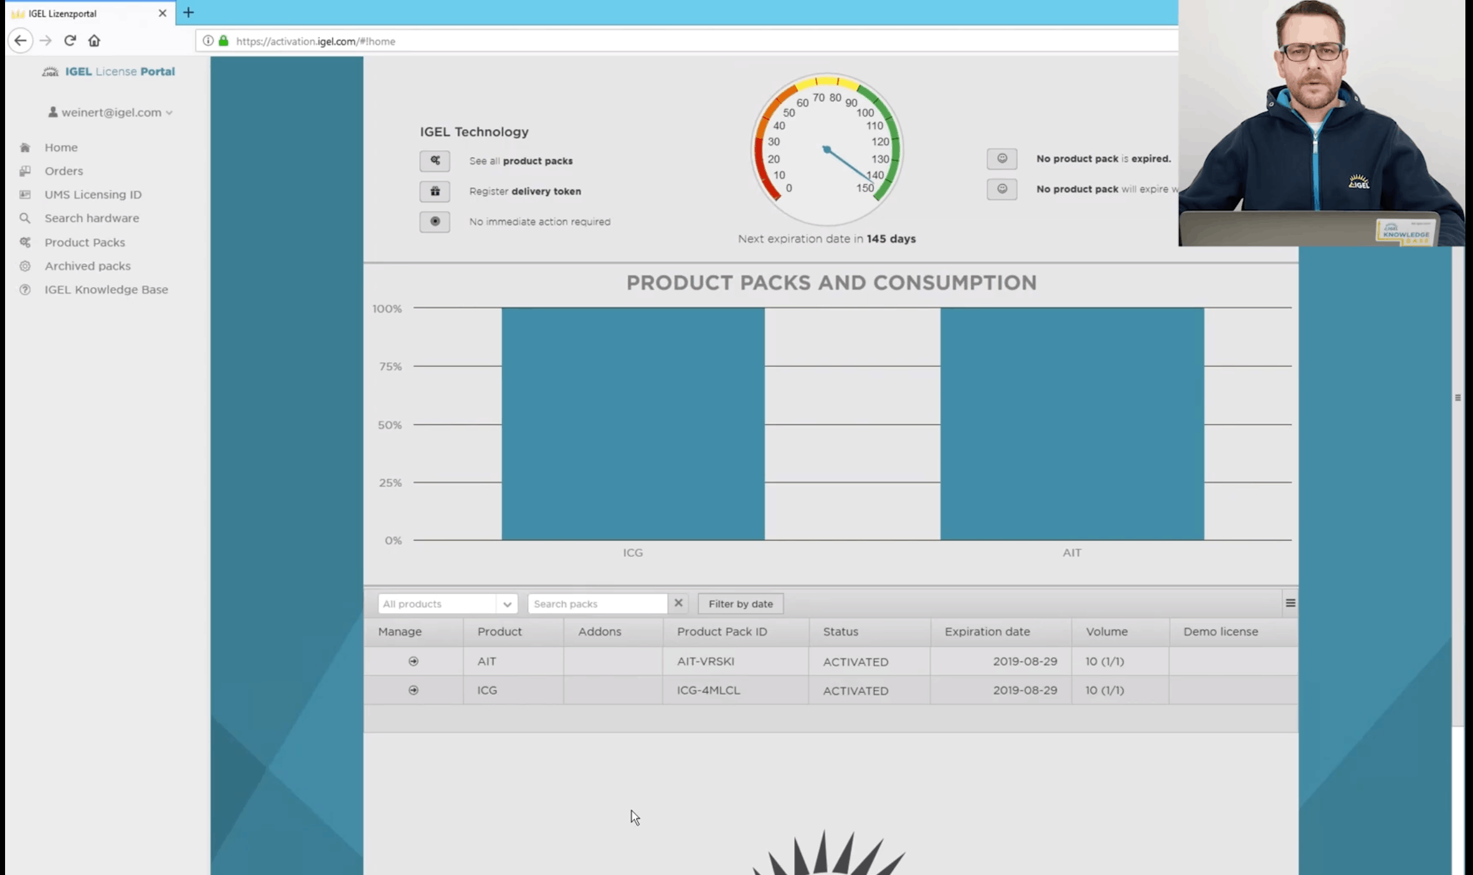This screenshot has height=875, width=1473.
Task: Open Product Packs in the sidebar
Action: click(x=84, y=242)
